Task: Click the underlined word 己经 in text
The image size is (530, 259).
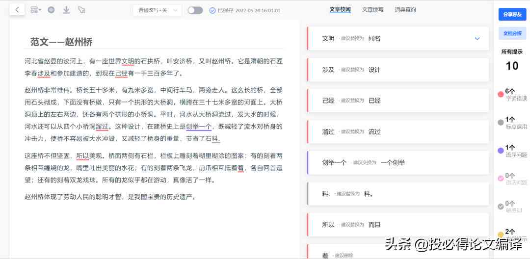Action: point(121,73)
